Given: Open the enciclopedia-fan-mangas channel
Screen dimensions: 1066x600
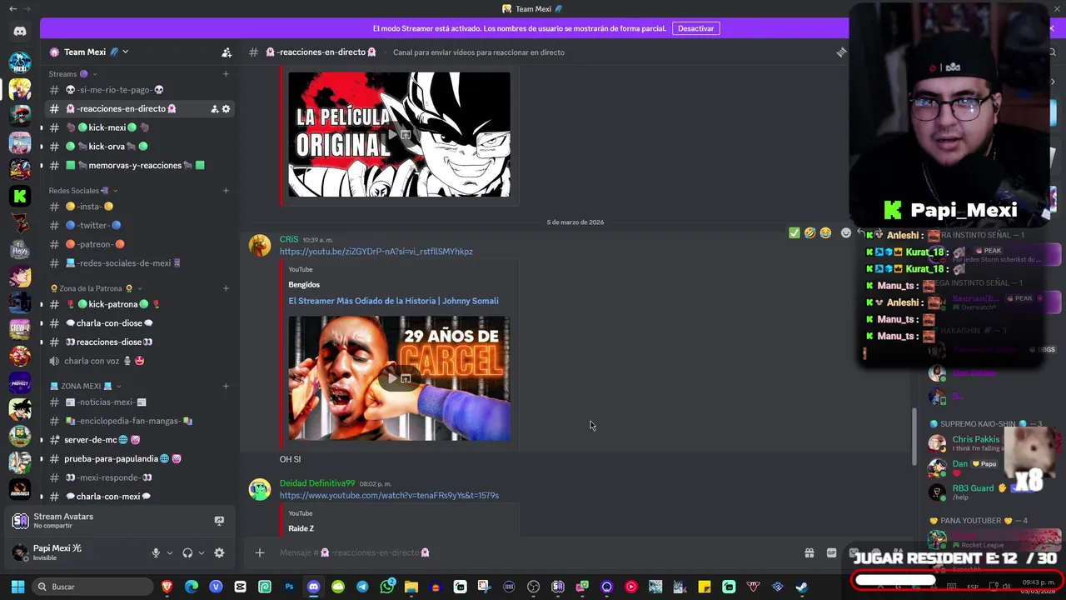Looking at the screenshot, I should coord(139,421).
